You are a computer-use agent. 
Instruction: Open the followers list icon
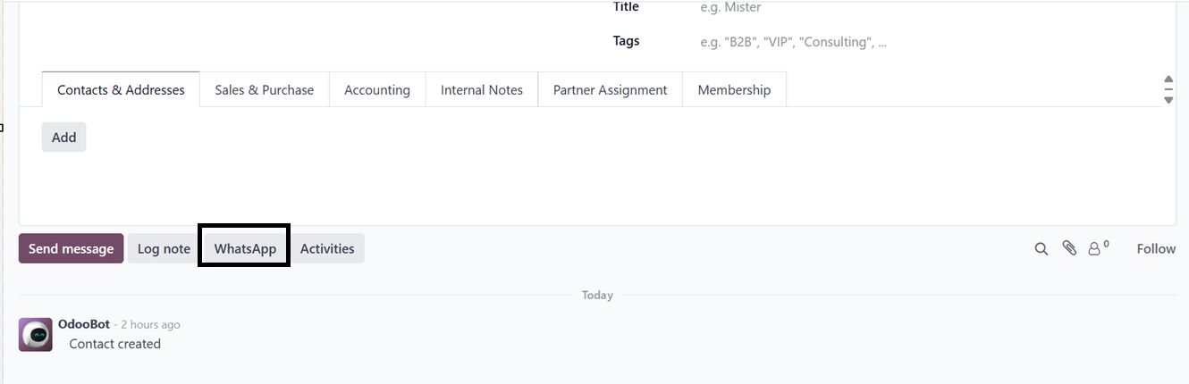1096,249
